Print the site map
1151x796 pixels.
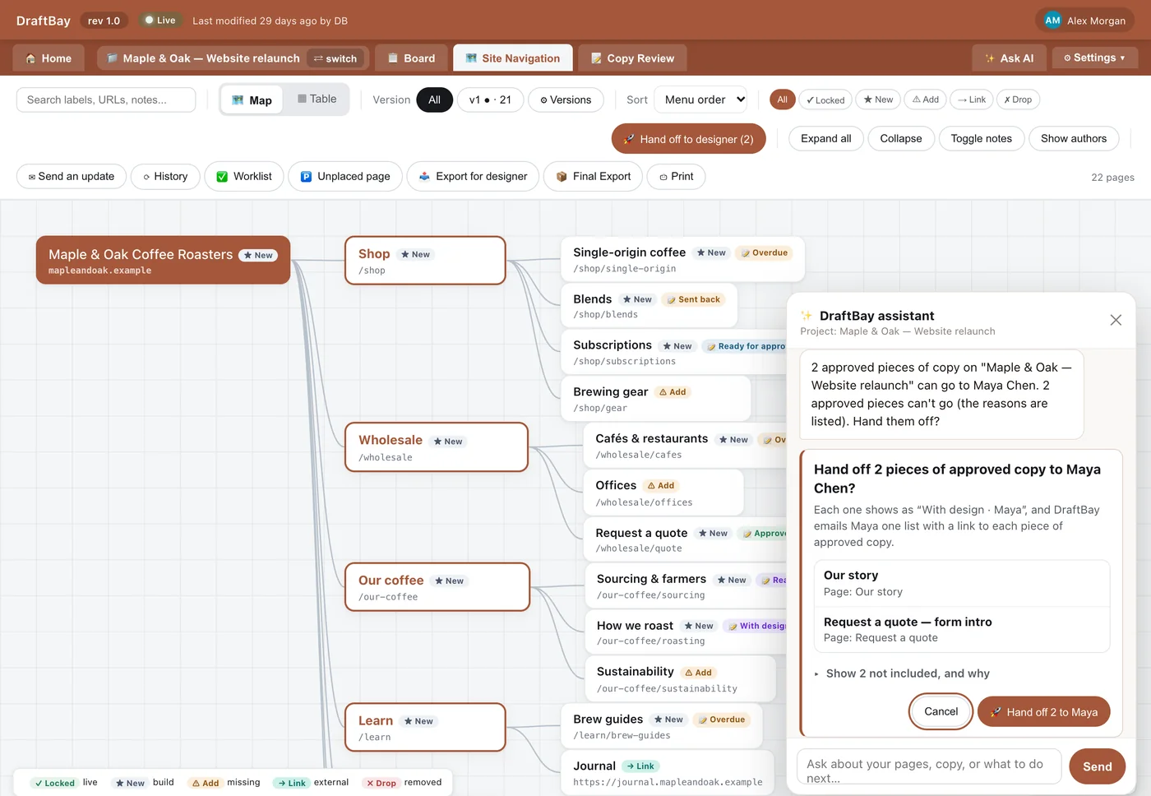(x=677, y=176)
